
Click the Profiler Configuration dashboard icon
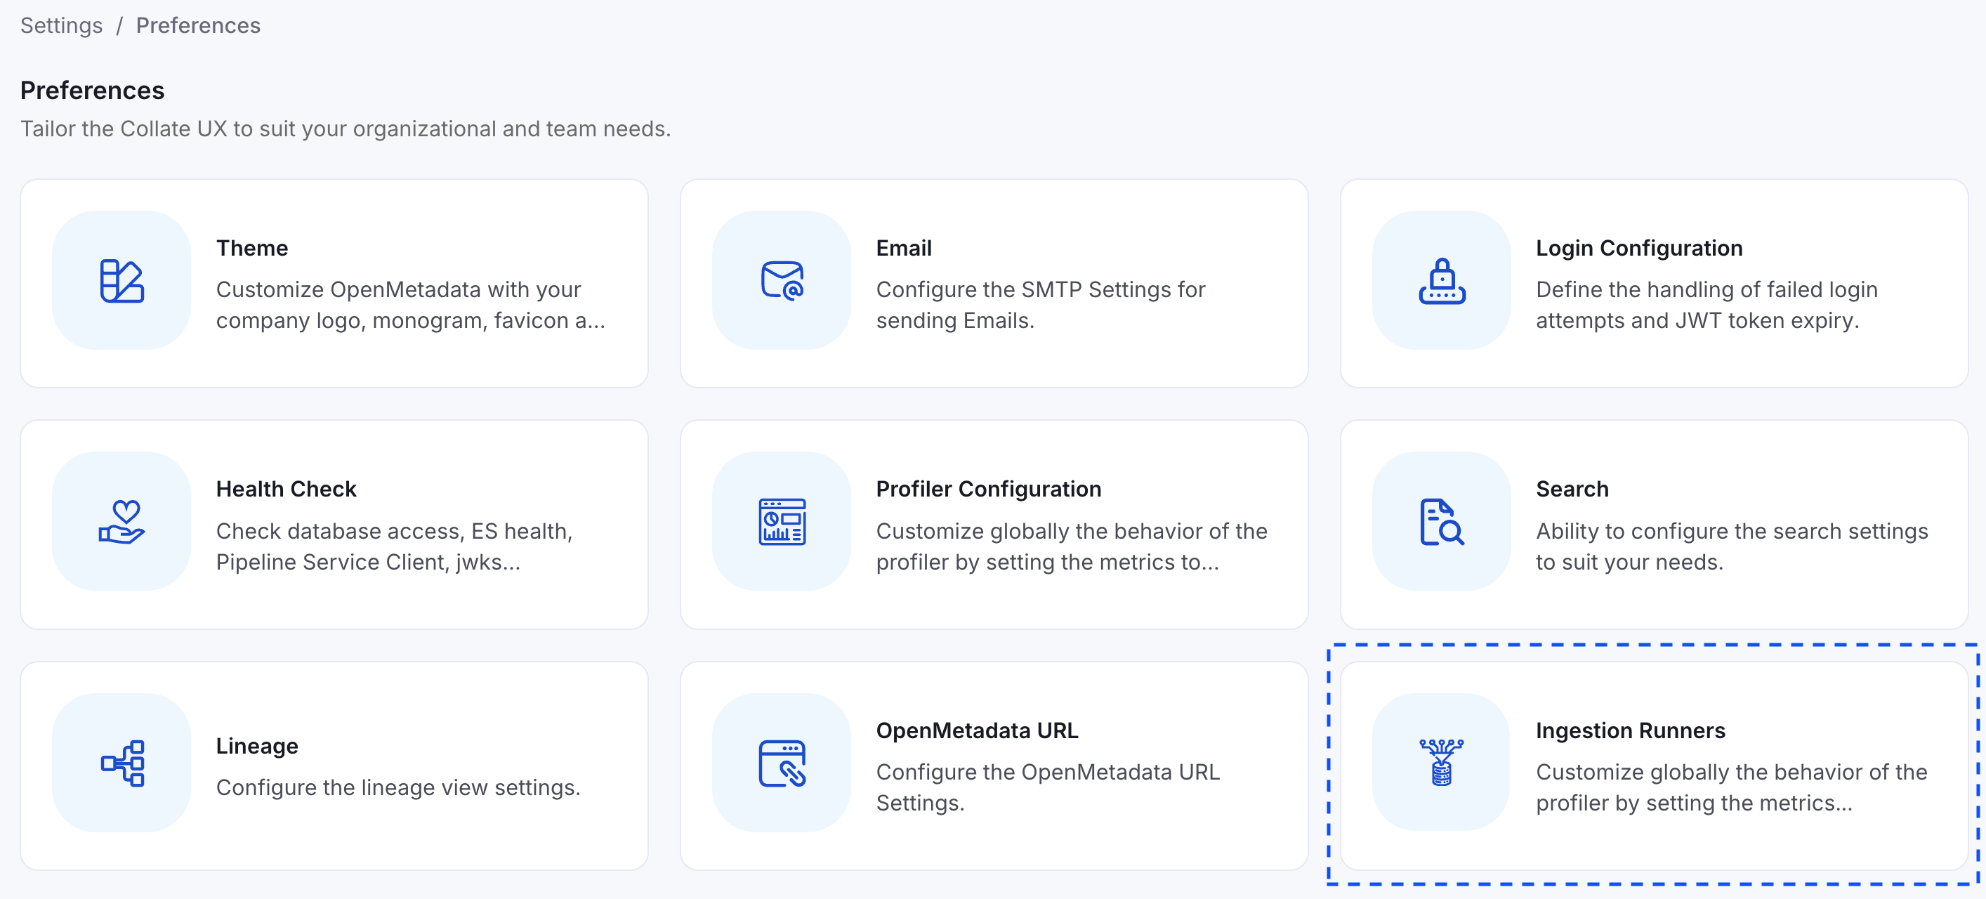782,522
